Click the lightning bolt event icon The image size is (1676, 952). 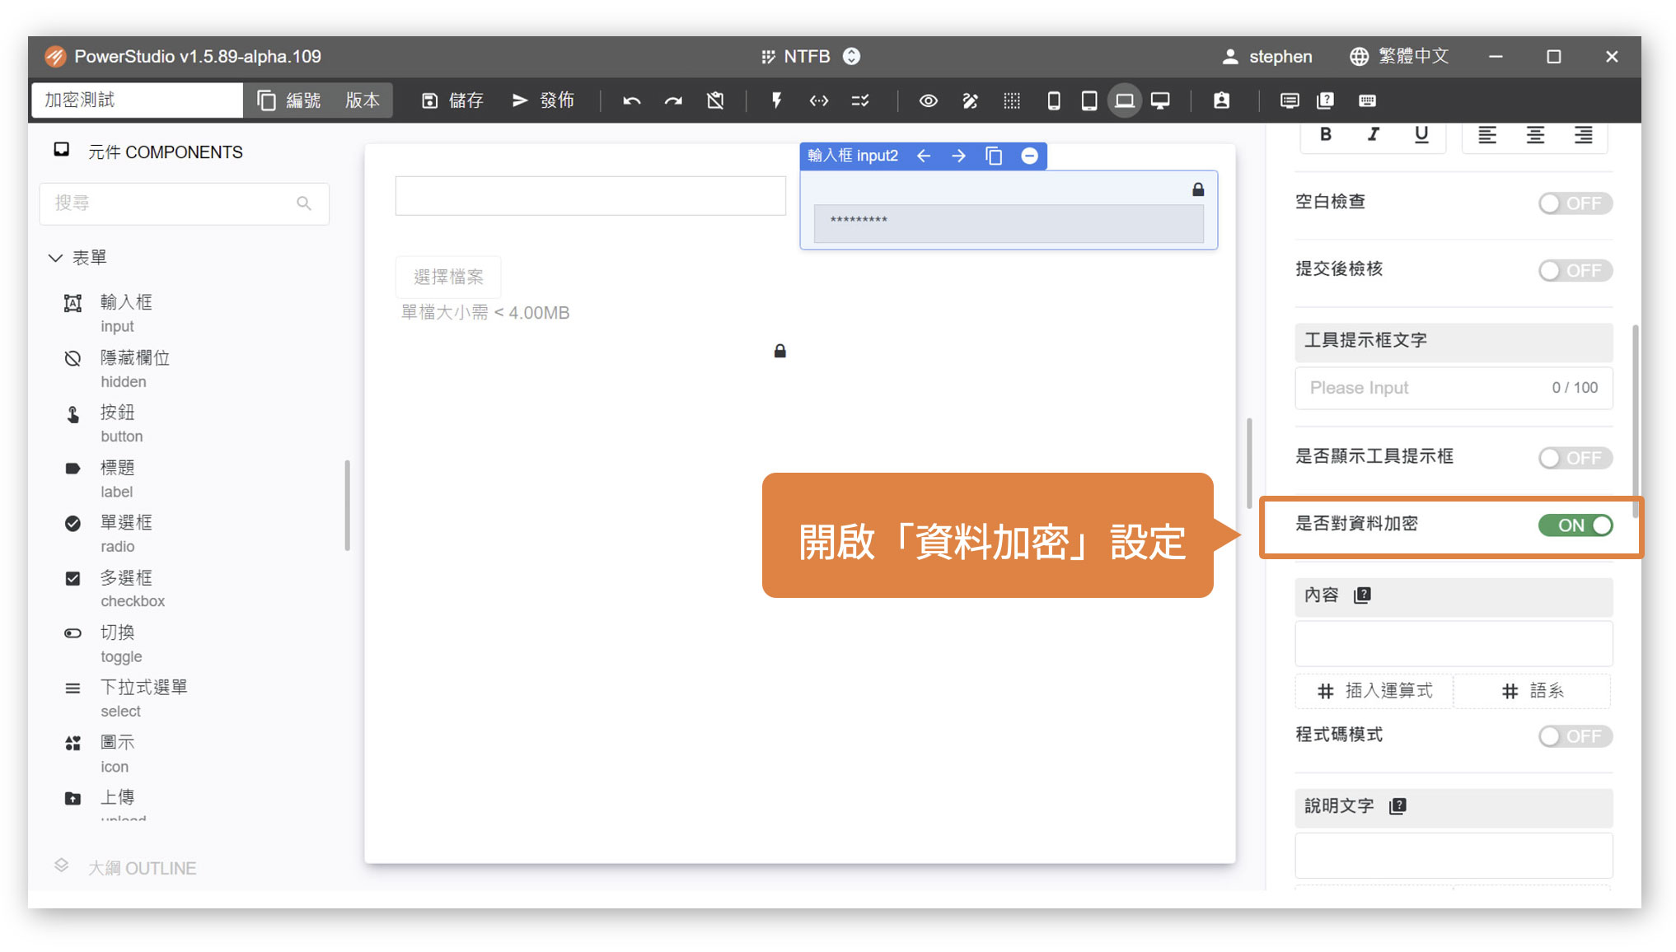click(776, 100)
